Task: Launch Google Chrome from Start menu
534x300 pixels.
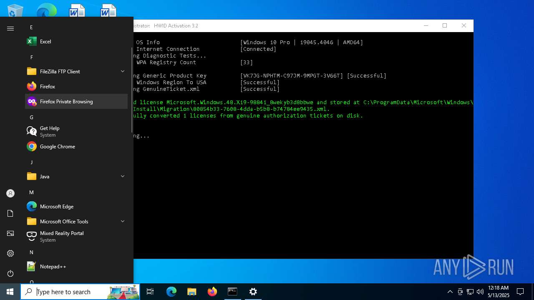Action: (76, 147)
